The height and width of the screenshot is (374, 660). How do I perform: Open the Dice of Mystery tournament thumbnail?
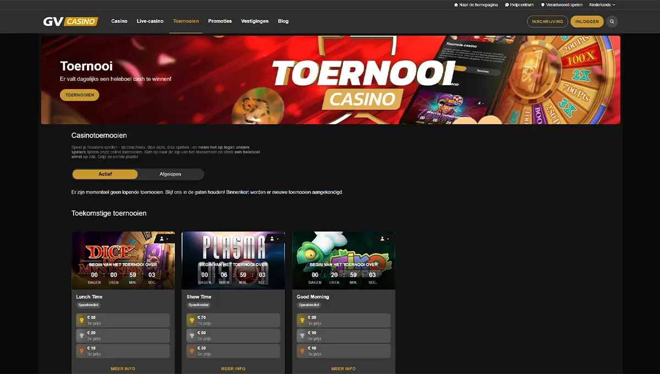pyautogui.click(x=123, y=261)
